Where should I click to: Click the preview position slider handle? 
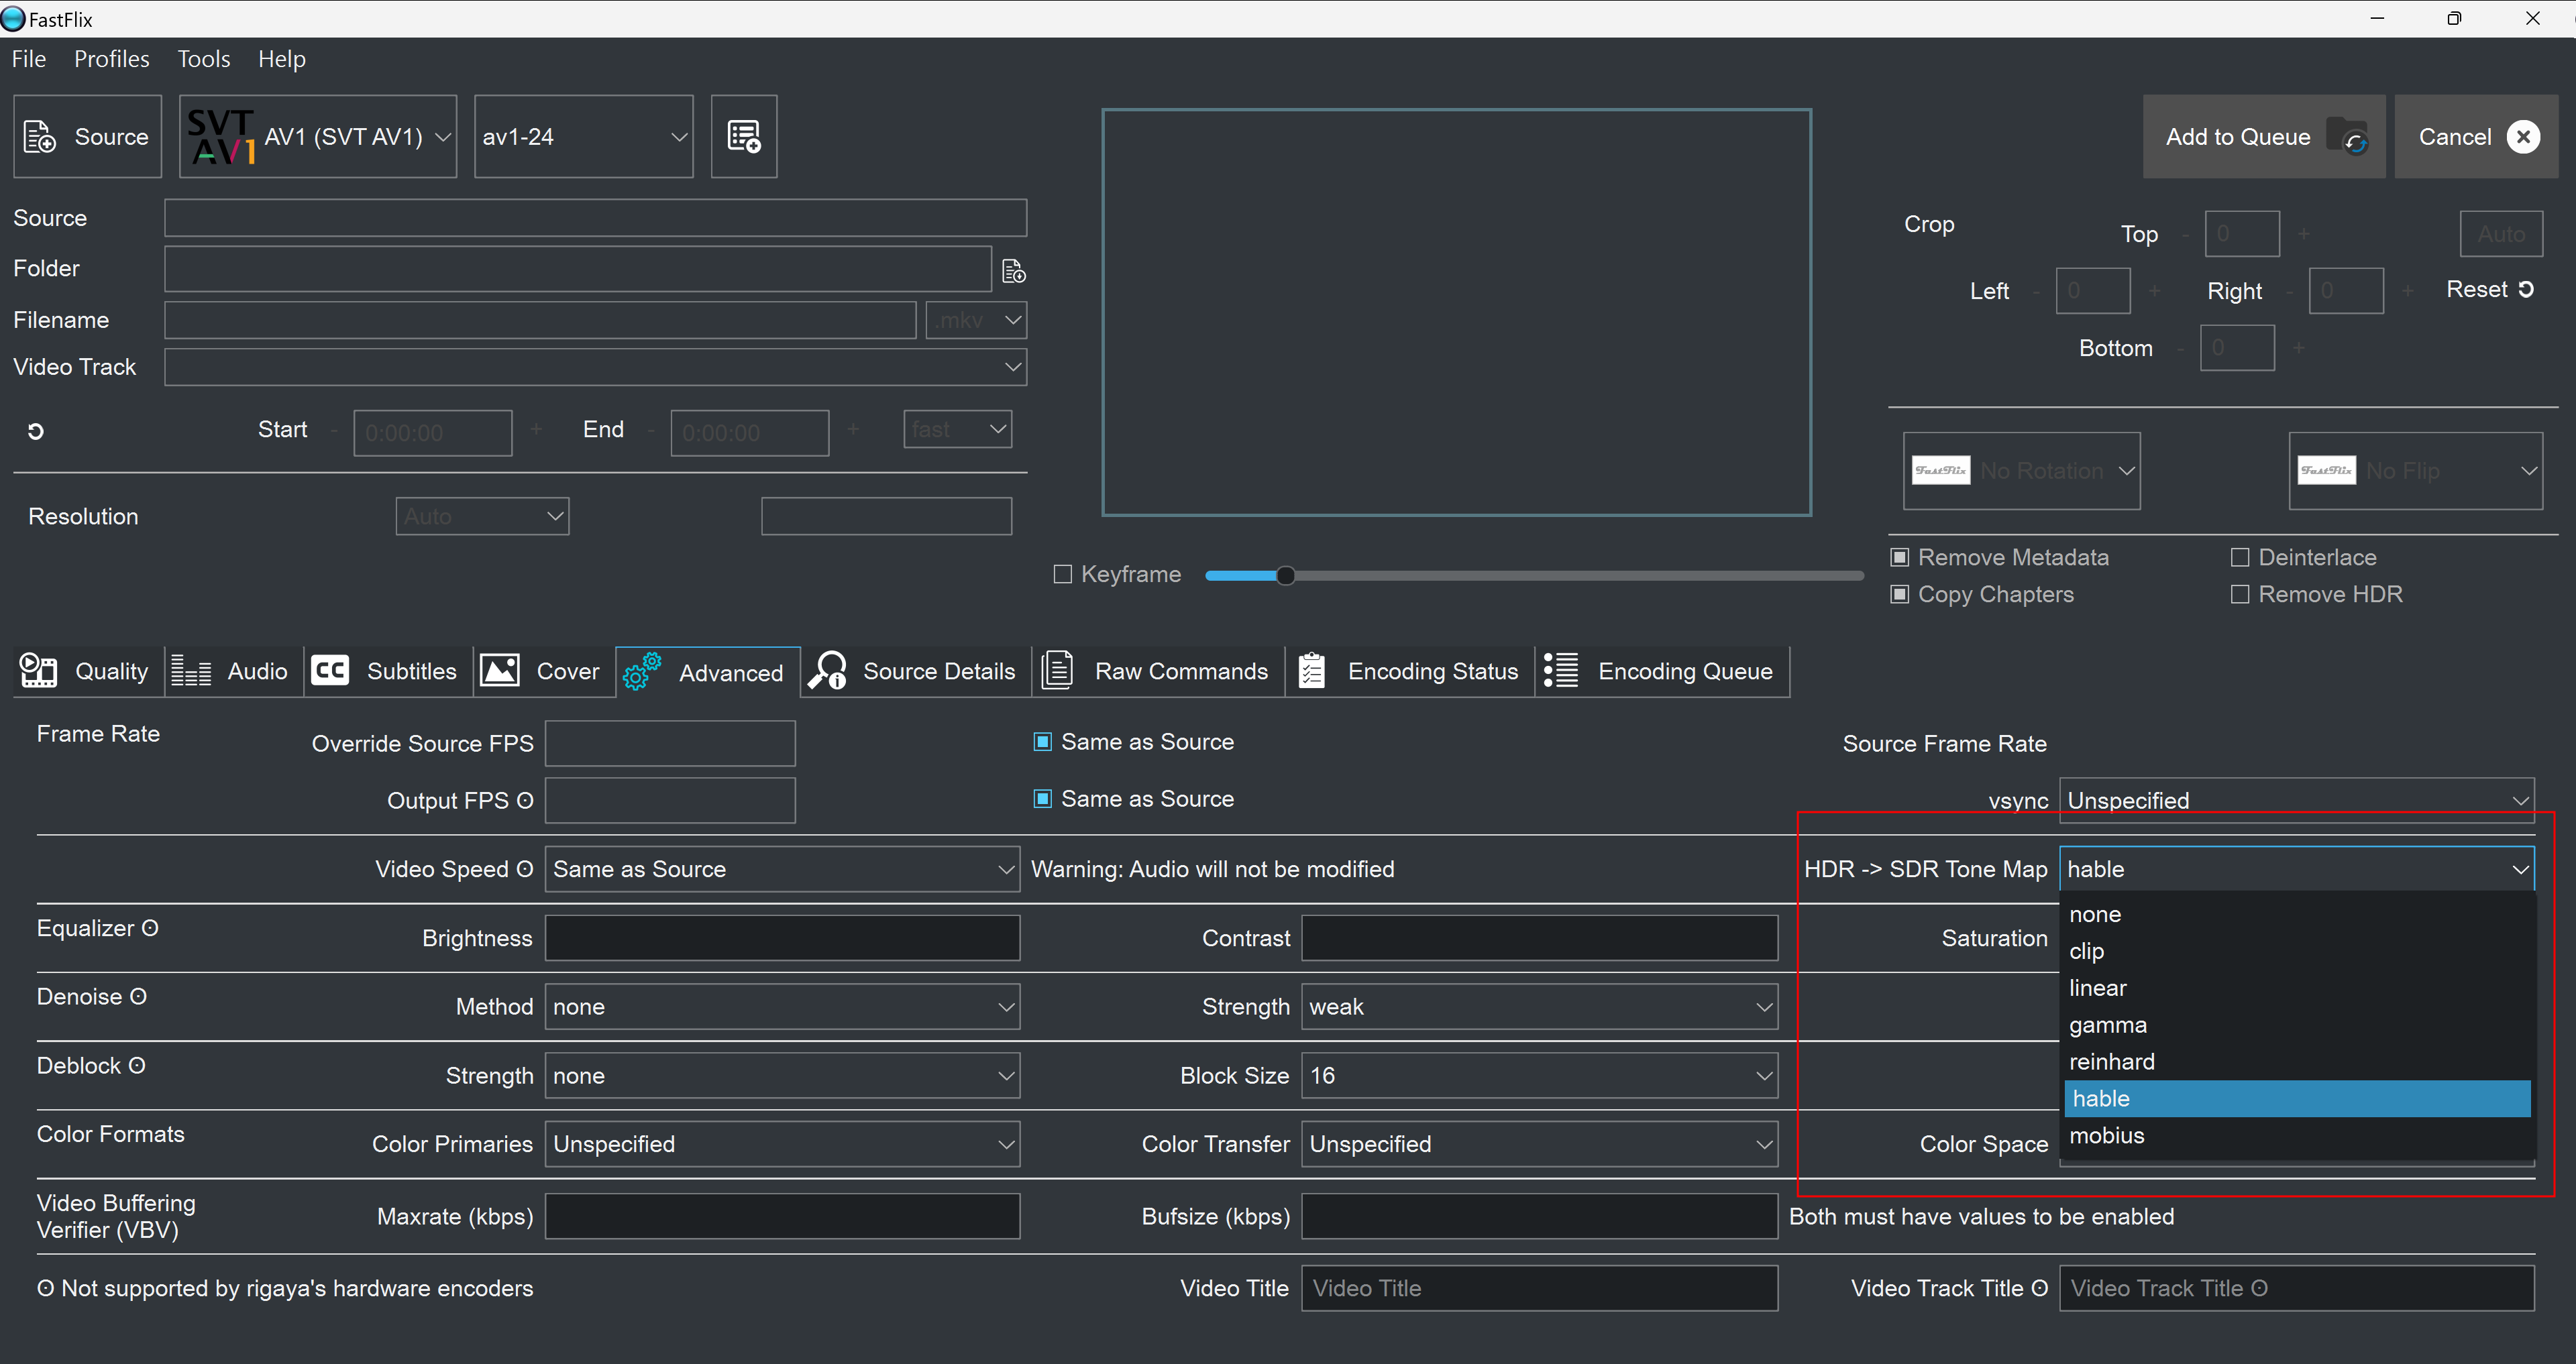tap(1286, 575)
